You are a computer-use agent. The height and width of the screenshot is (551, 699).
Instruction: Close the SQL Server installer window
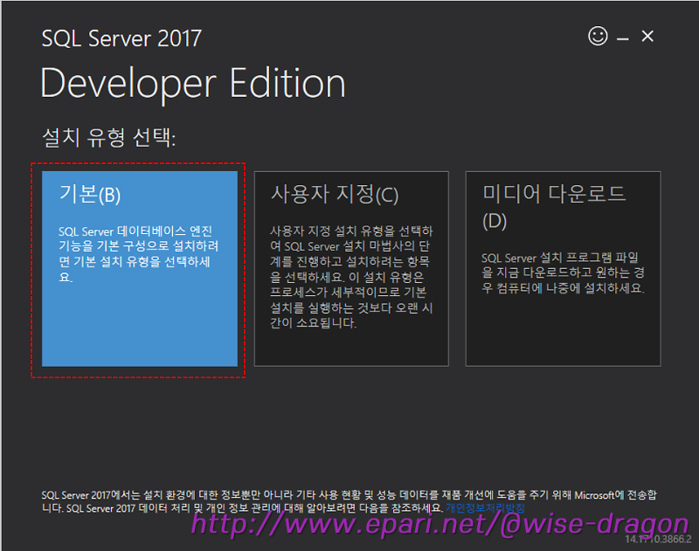(647, 36)
